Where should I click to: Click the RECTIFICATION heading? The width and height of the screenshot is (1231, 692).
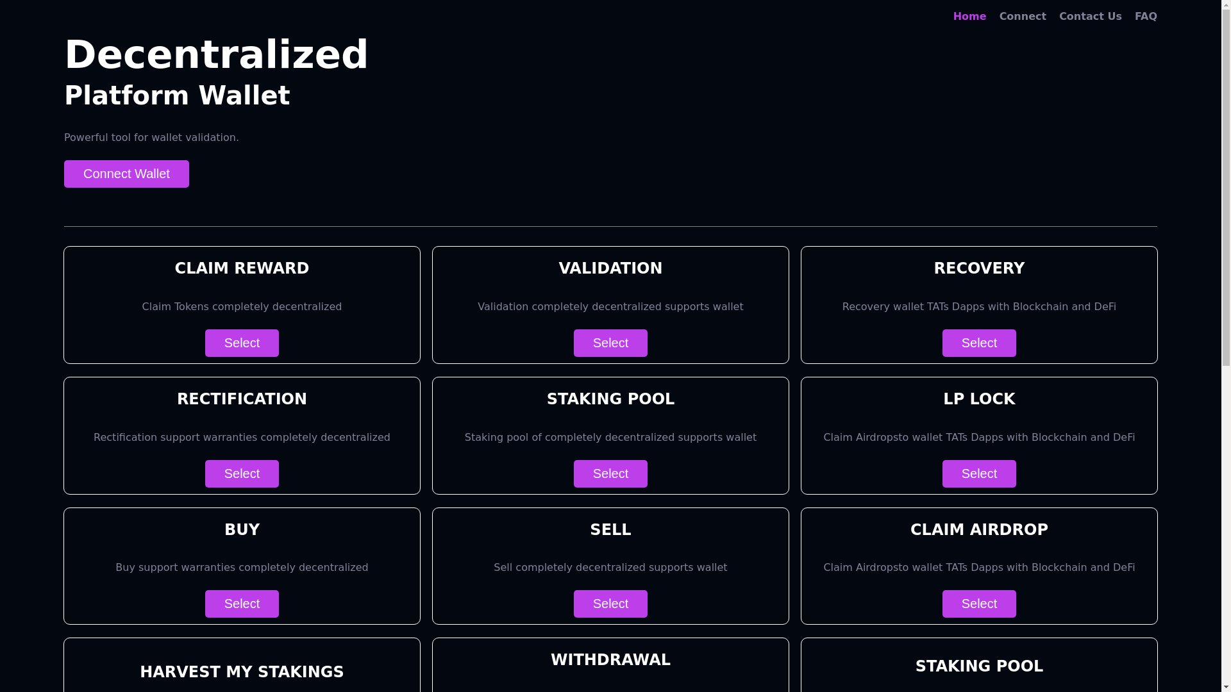242,399
